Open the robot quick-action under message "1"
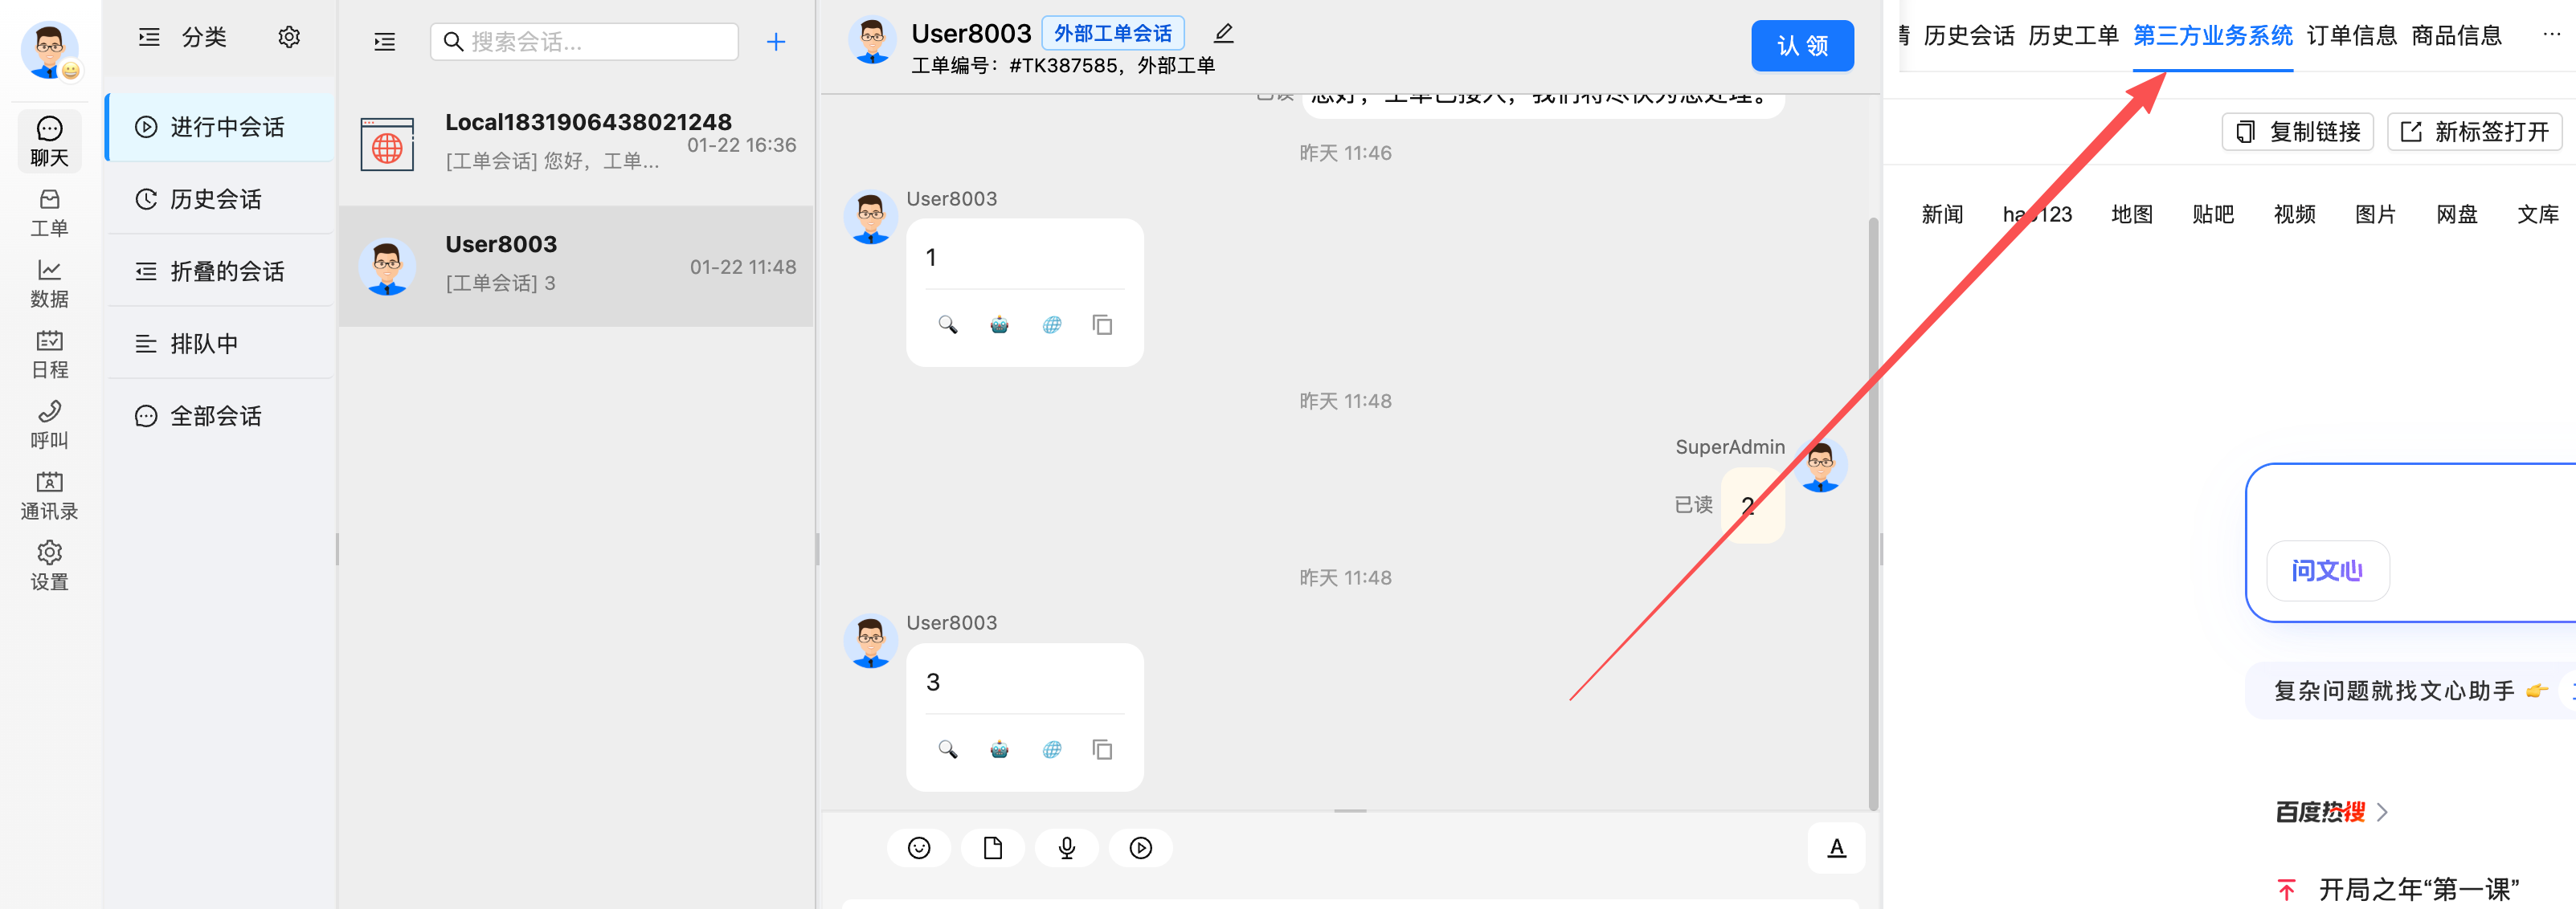This screenshot has width=2576, height=909. (x=999, y=324)
